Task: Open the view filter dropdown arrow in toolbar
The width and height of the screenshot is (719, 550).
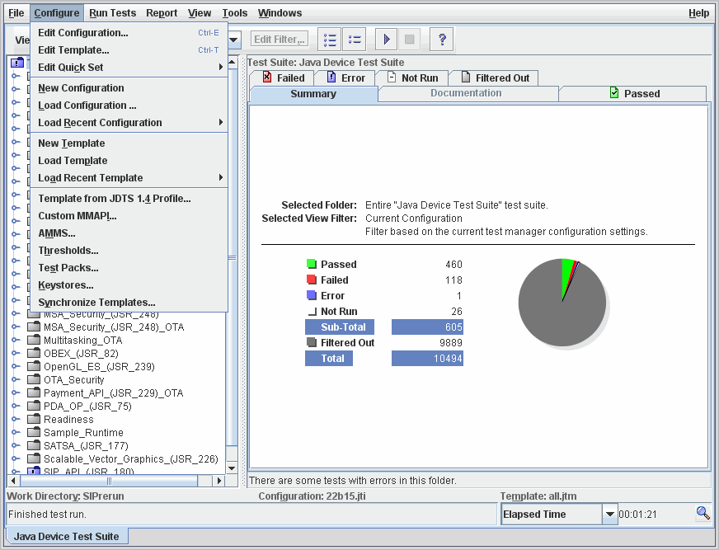Action: click(x=233, y=40)
